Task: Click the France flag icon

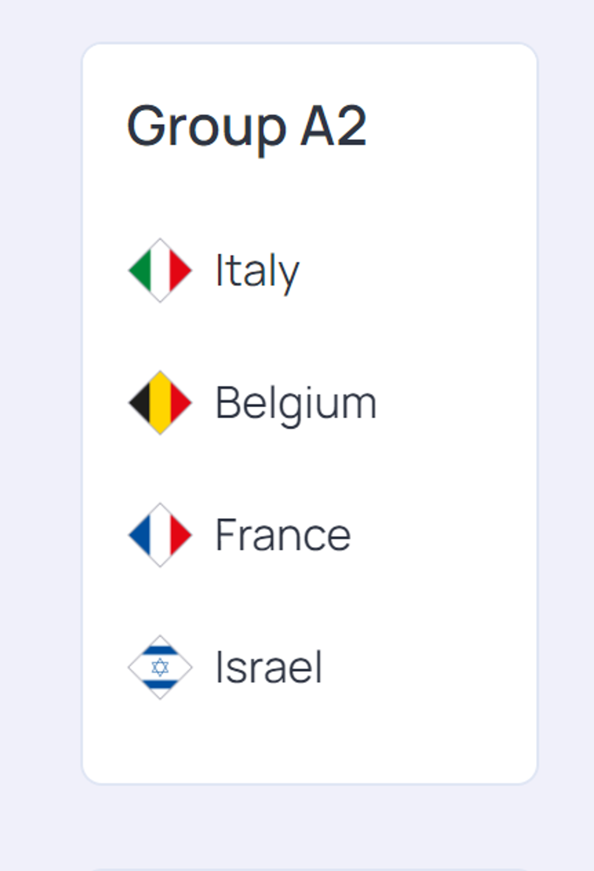Action: point(160,535)
